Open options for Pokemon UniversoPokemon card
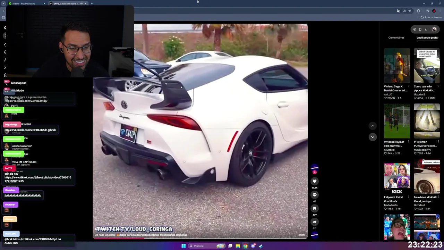This screenshot has height=250, width=444. (x=438, y=142)
